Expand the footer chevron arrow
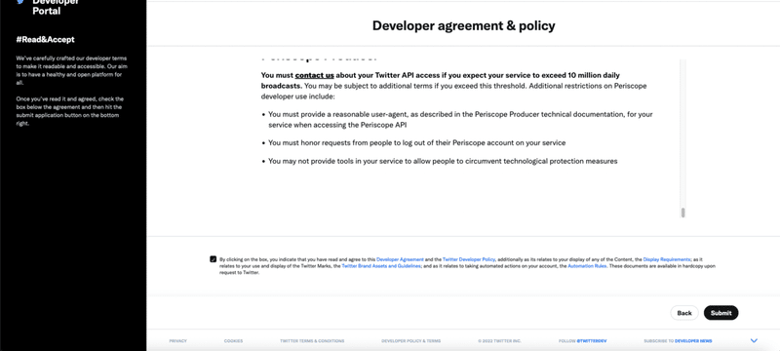The width and height of the screenshot is (780, 351). [754, 340]
